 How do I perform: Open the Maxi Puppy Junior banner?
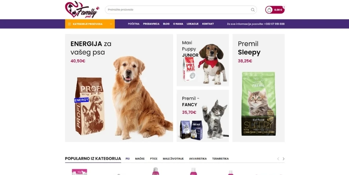coord(202,60)
